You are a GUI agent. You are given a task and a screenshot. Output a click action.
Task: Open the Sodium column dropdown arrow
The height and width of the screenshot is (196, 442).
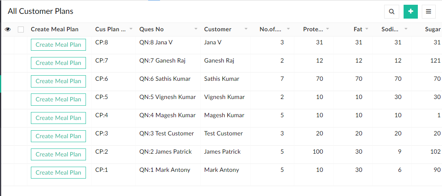(x=406, y=29)
